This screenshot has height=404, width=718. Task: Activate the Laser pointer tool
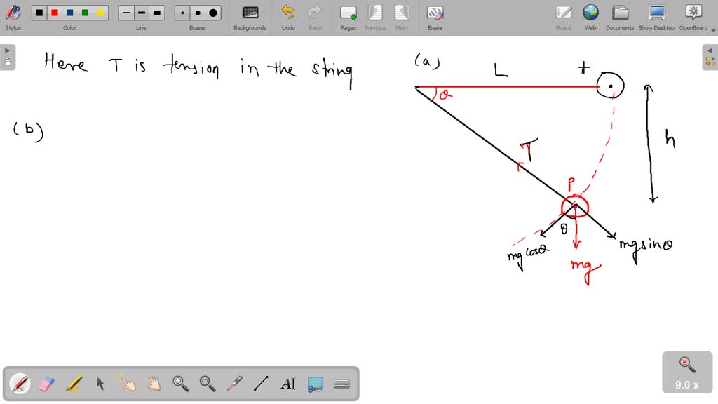tap(234, 384)
